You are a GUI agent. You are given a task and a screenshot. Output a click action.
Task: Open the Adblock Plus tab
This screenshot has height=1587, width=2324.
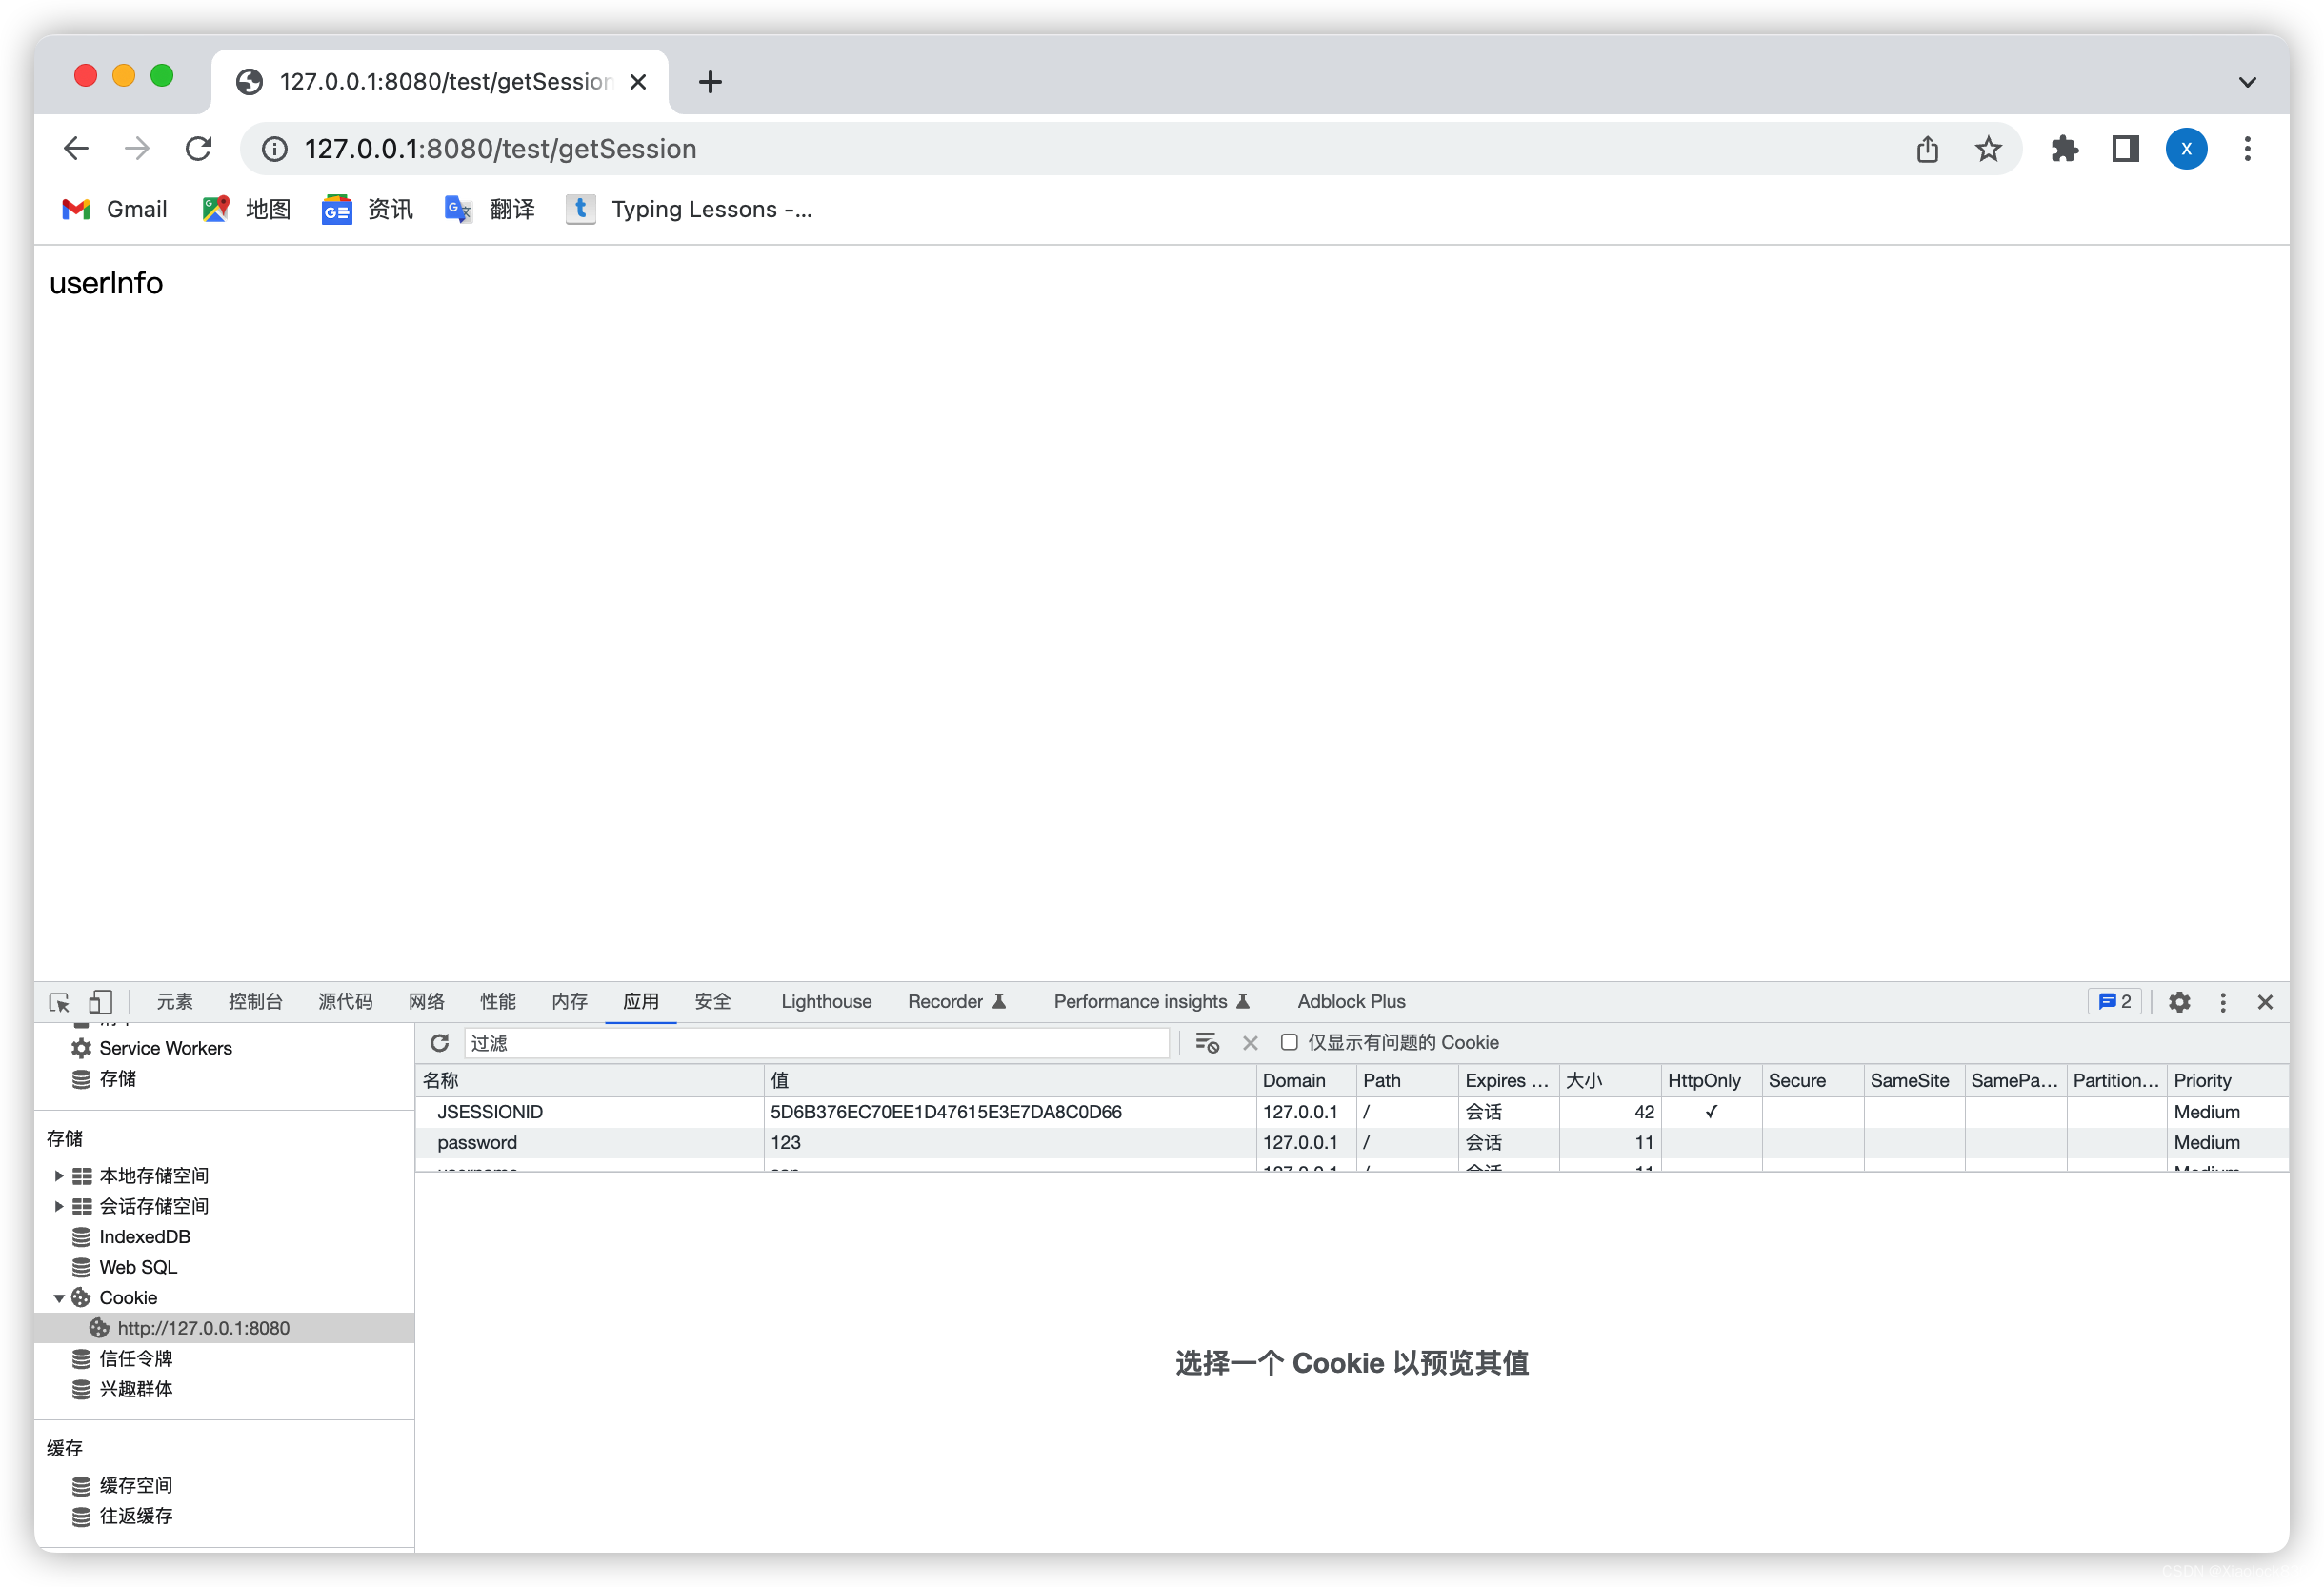[x=1351, y=1002]
